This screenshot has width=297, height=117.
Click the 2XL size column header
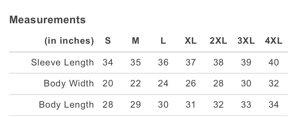coord(218,41)
